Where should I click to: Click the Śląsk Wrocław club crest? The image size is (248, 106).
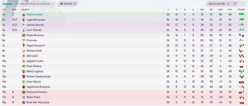click(23, 35)
